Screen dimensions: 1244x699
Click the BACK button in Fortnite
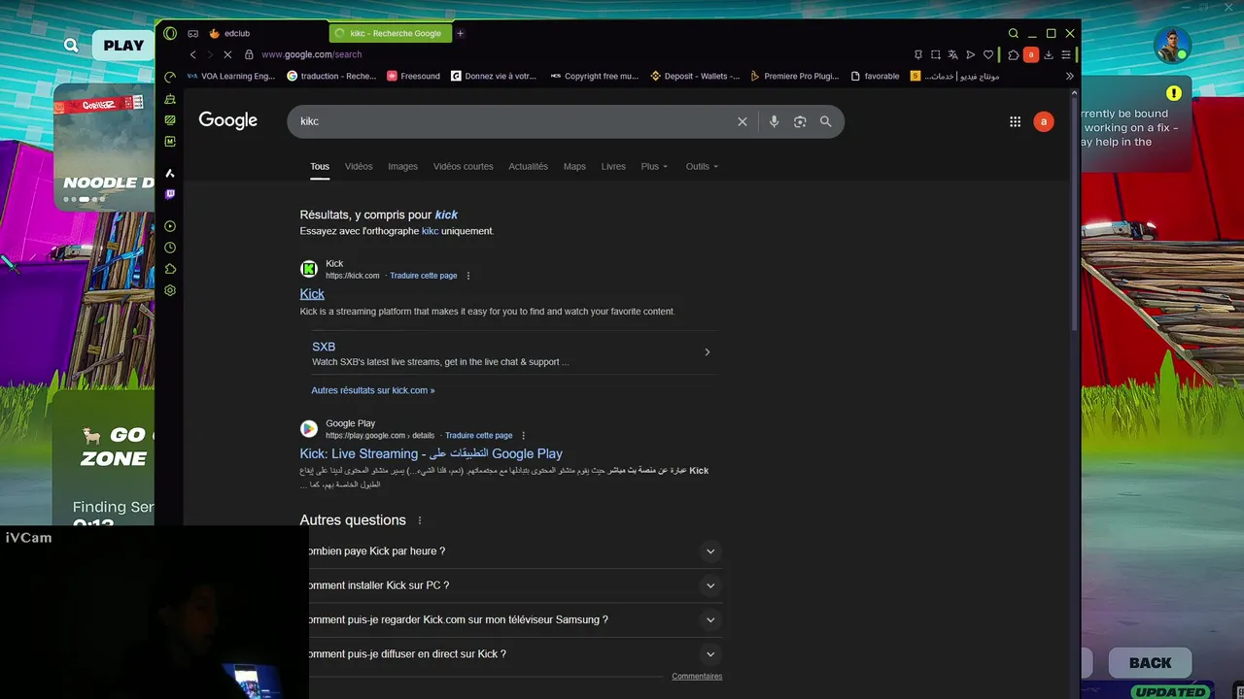coord(1150,663)
